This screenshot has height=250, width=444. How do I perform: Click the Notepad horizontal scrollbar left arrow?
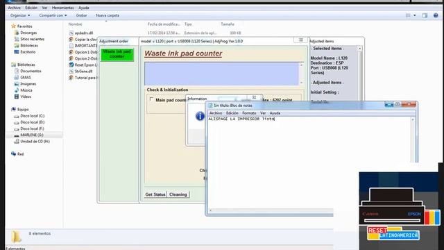pos(210,210)
